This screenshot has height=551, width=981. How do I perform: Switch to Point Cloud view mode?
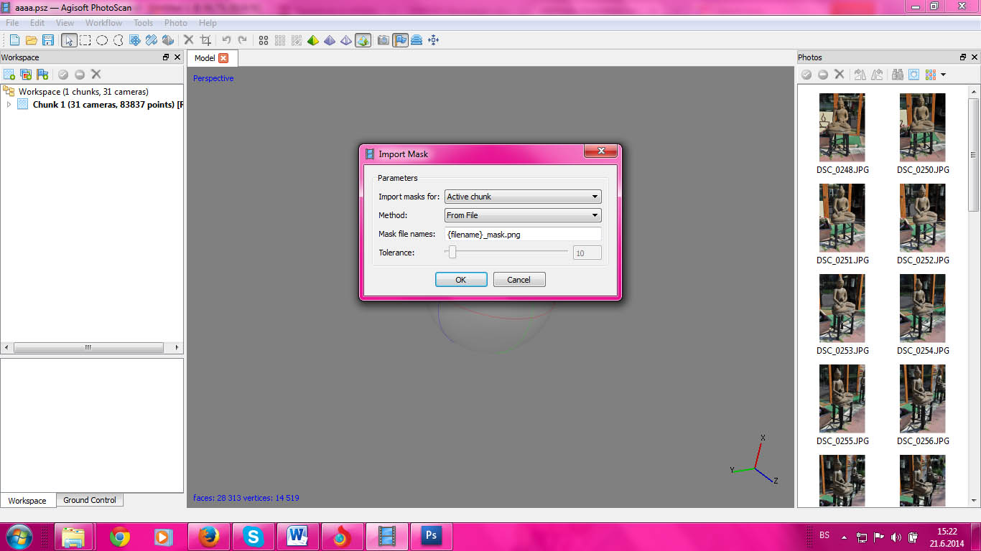pos(264,40)
